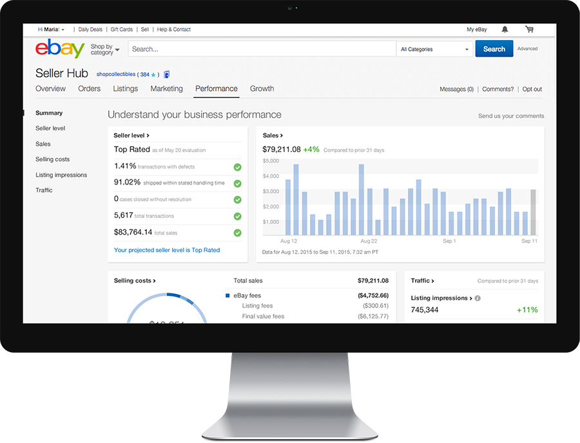Image resolution: width=580 pixels, height=443 pixels.
Task: Click the ($4,752.66) eBay fees amount
Action: (373, 296)
